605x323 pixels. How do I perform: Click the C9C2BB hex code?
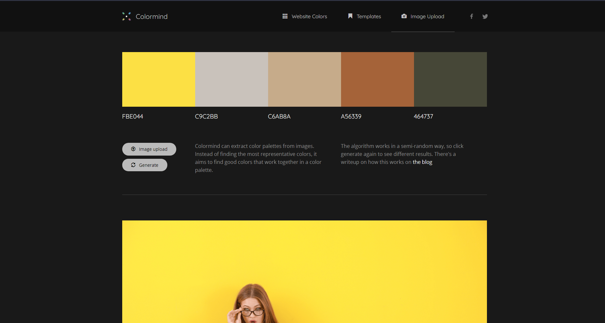tap(206, 117)
